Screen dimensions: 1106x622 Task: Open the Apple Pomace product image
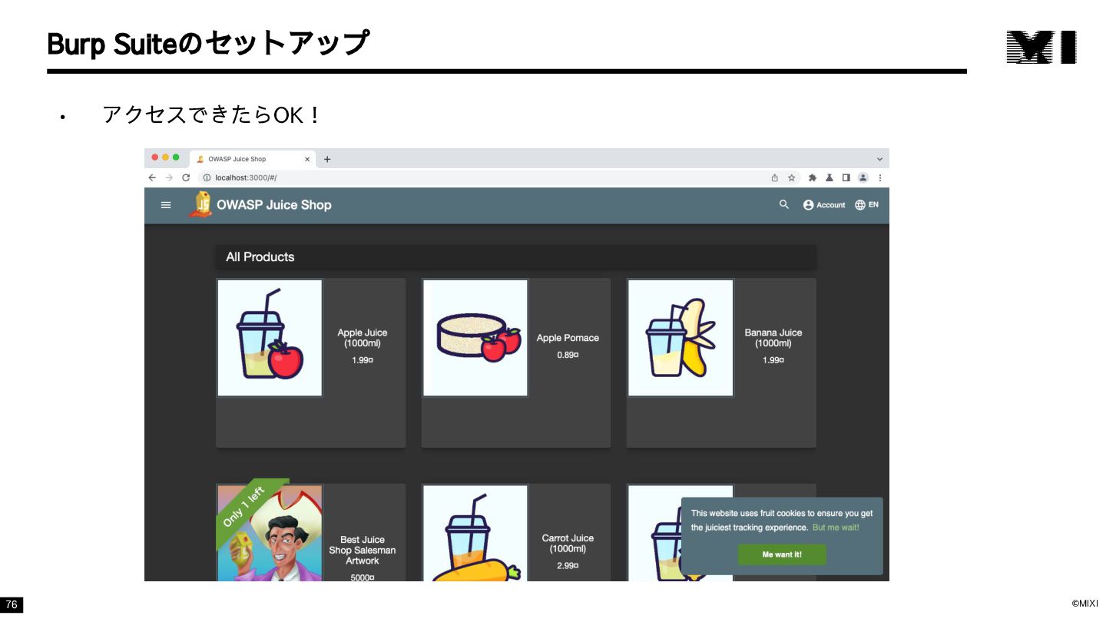click(475, 338)
